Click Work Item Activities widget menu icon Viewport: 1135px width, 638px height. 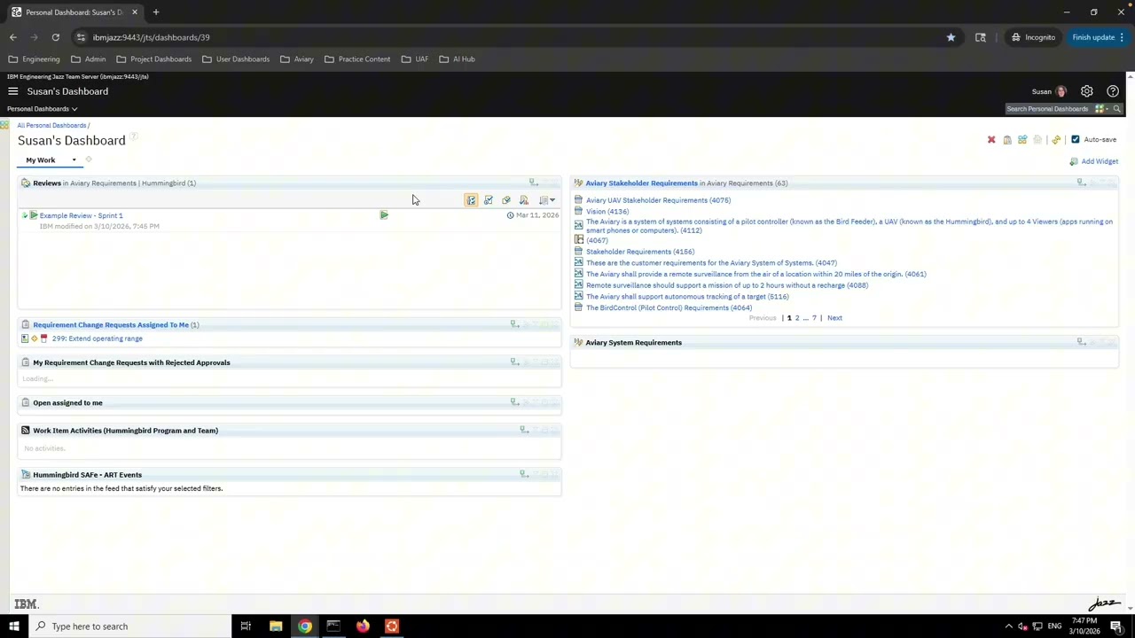click(524, 430)
